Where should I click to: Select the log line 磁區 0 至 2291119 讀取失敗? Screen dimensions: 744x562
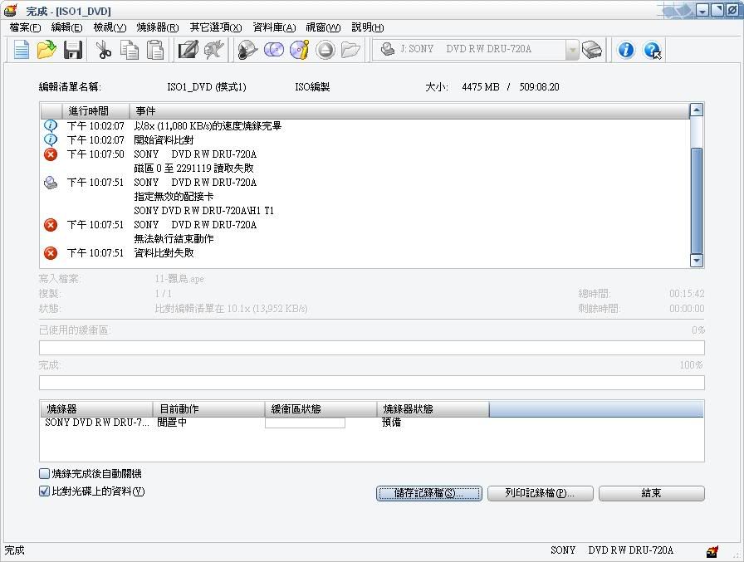tap(193, 168)
